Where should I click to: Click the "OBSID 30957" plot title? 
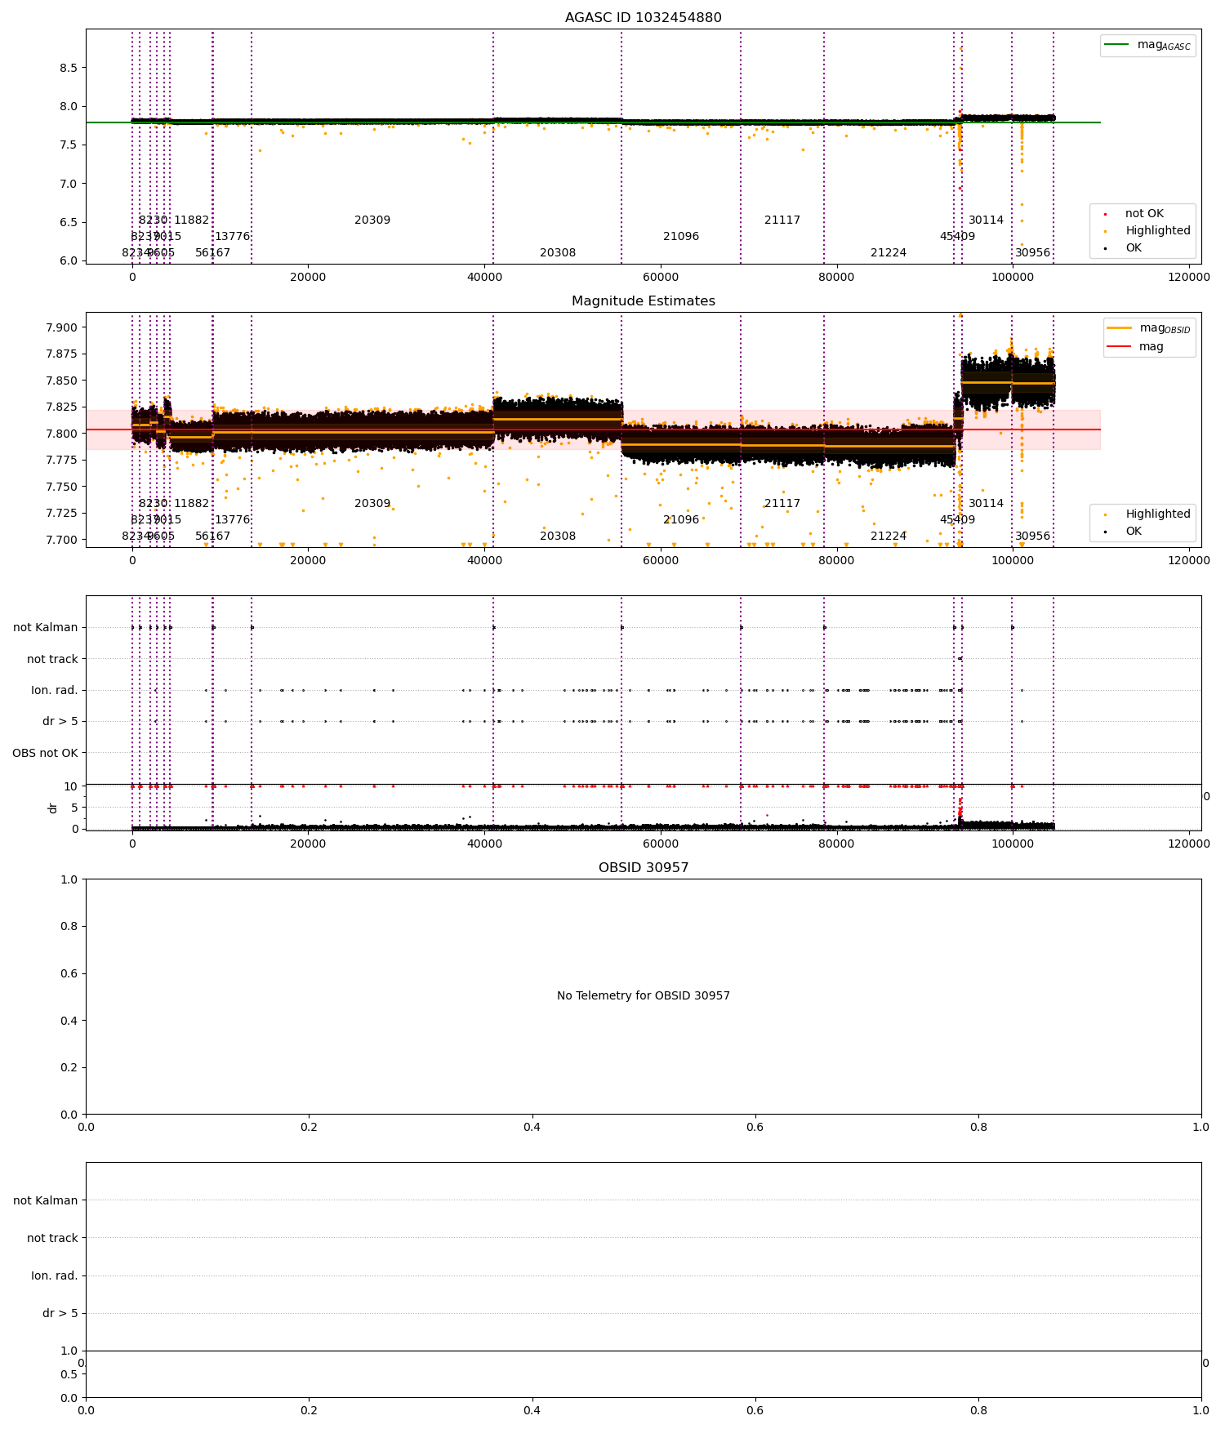click(x=644, y=868)
